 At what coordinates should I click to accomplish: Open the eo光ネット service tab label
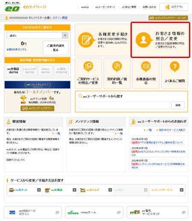[21, 190]
